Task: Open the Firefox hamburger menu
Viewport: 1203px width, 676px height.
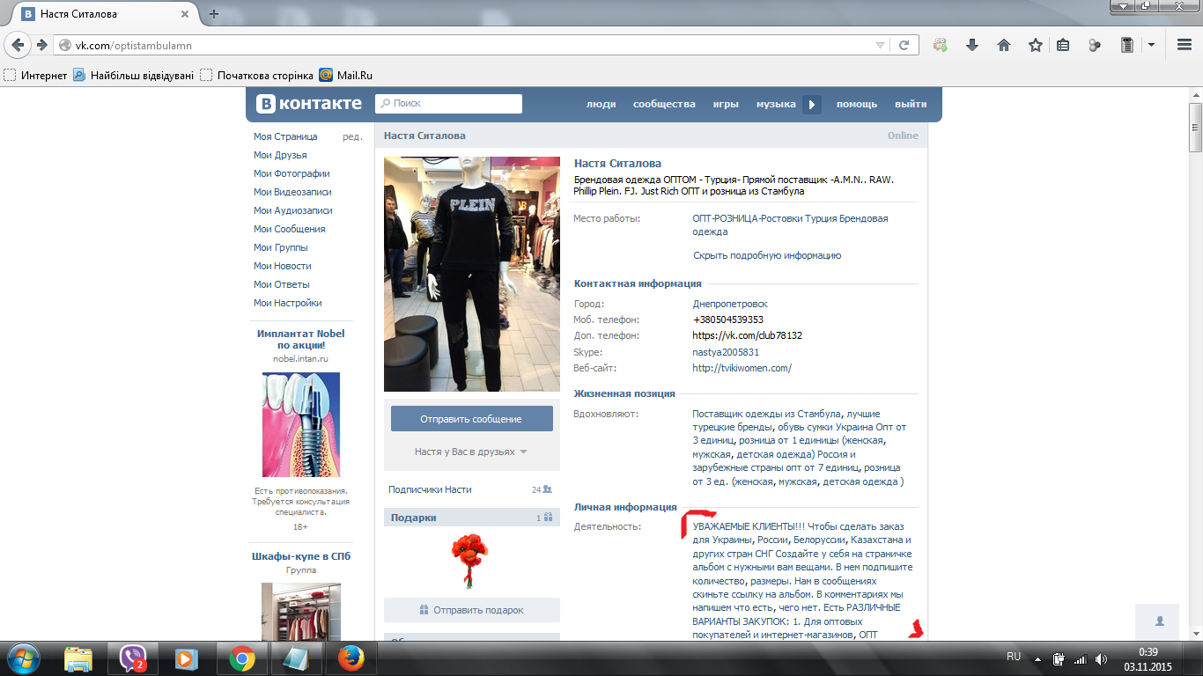Action: (x=1184, y=45)
